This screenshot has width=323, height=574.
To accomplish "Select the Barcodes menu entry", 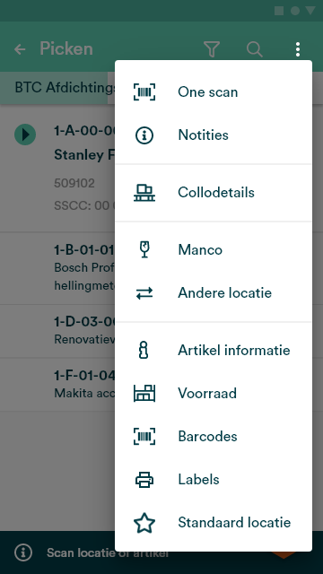I will coord(214,437).
